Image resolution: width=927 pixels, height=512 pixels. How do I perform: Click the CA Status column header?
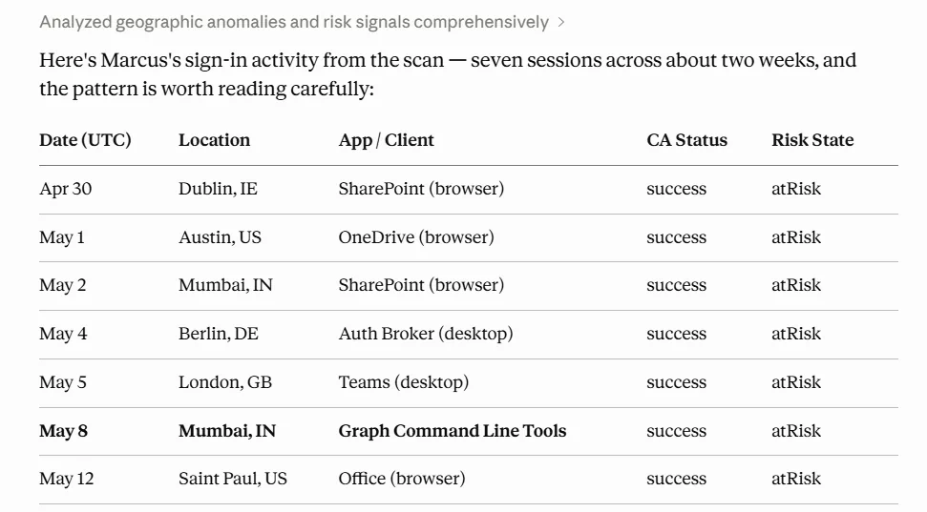[x=686, y=140]
